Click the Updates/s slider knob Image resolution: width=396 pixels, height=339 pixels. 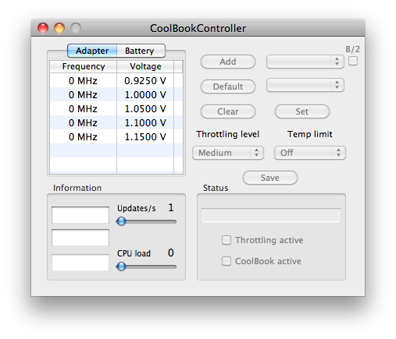pos(121,221)
